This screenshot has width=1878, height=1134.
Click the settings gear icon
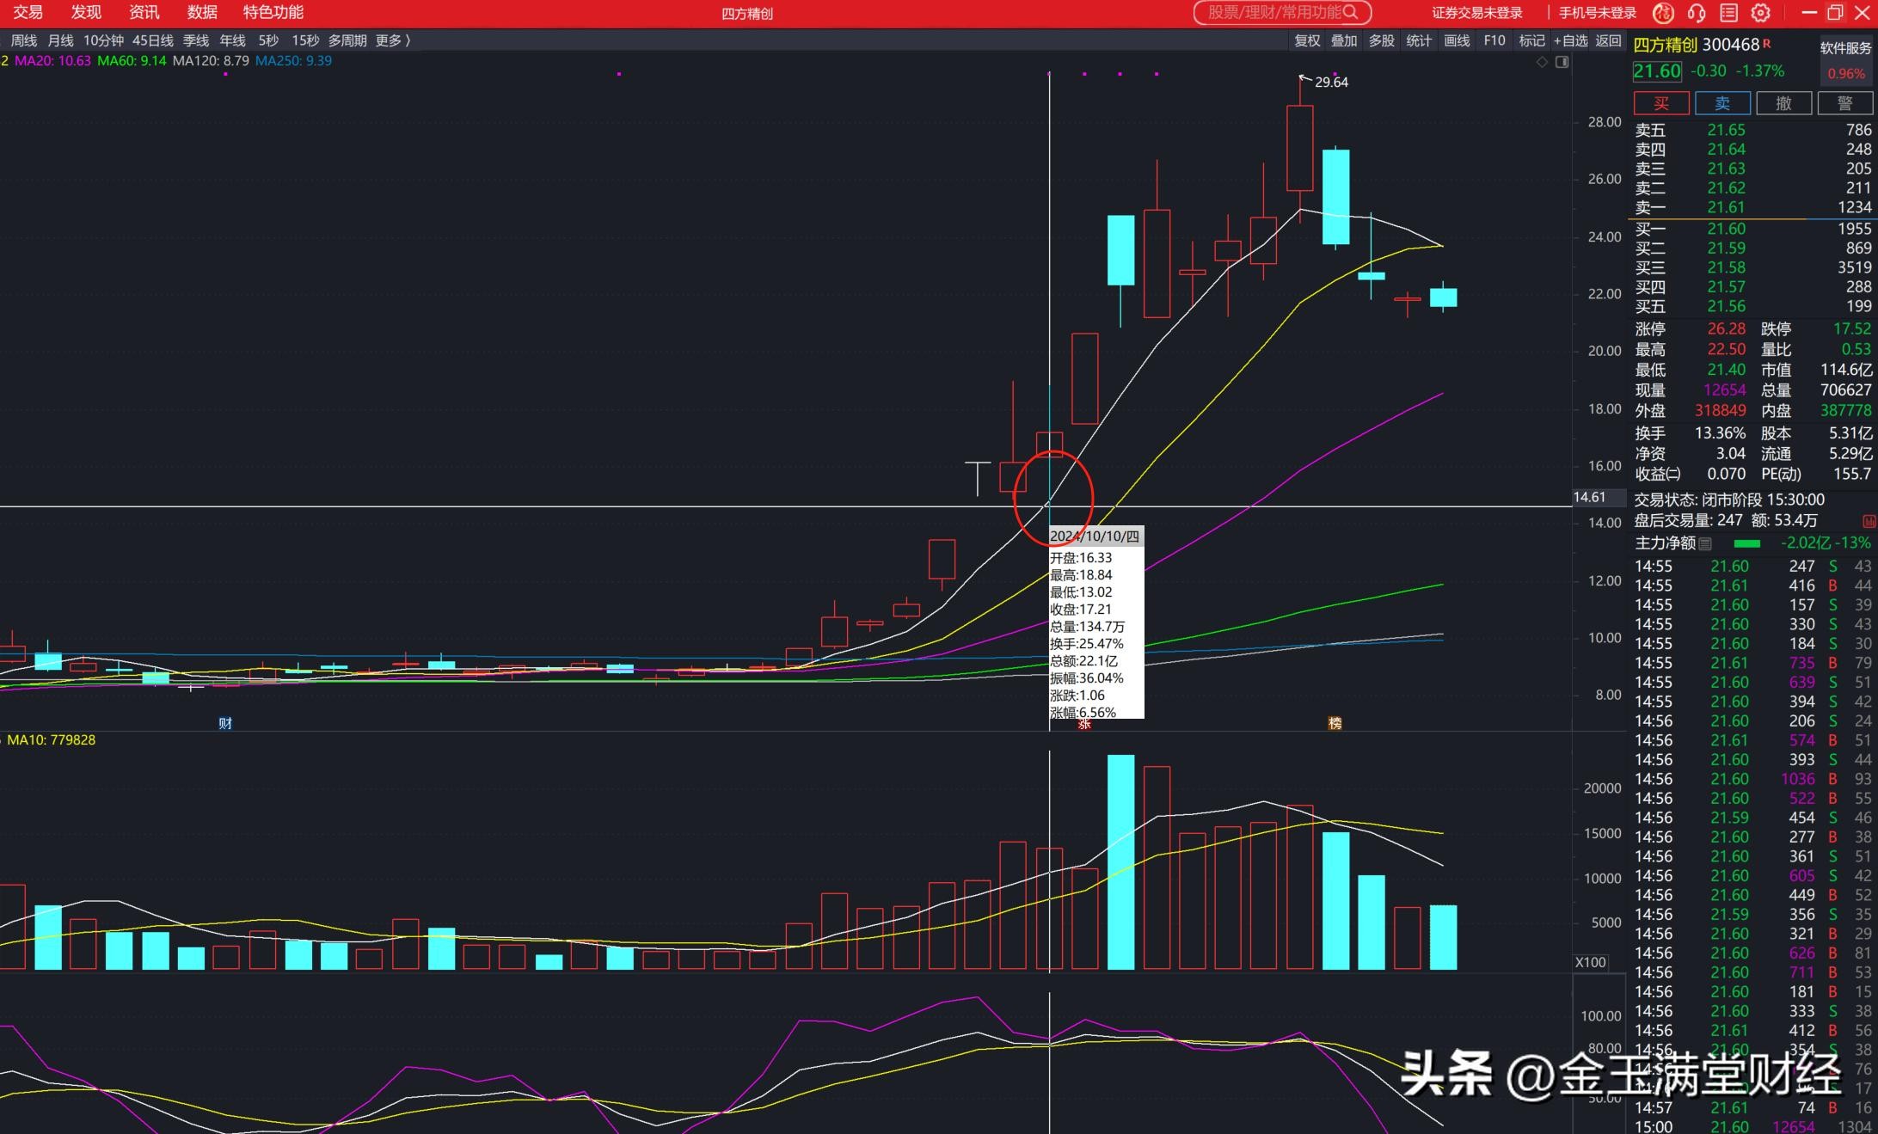pos(1760,13)
